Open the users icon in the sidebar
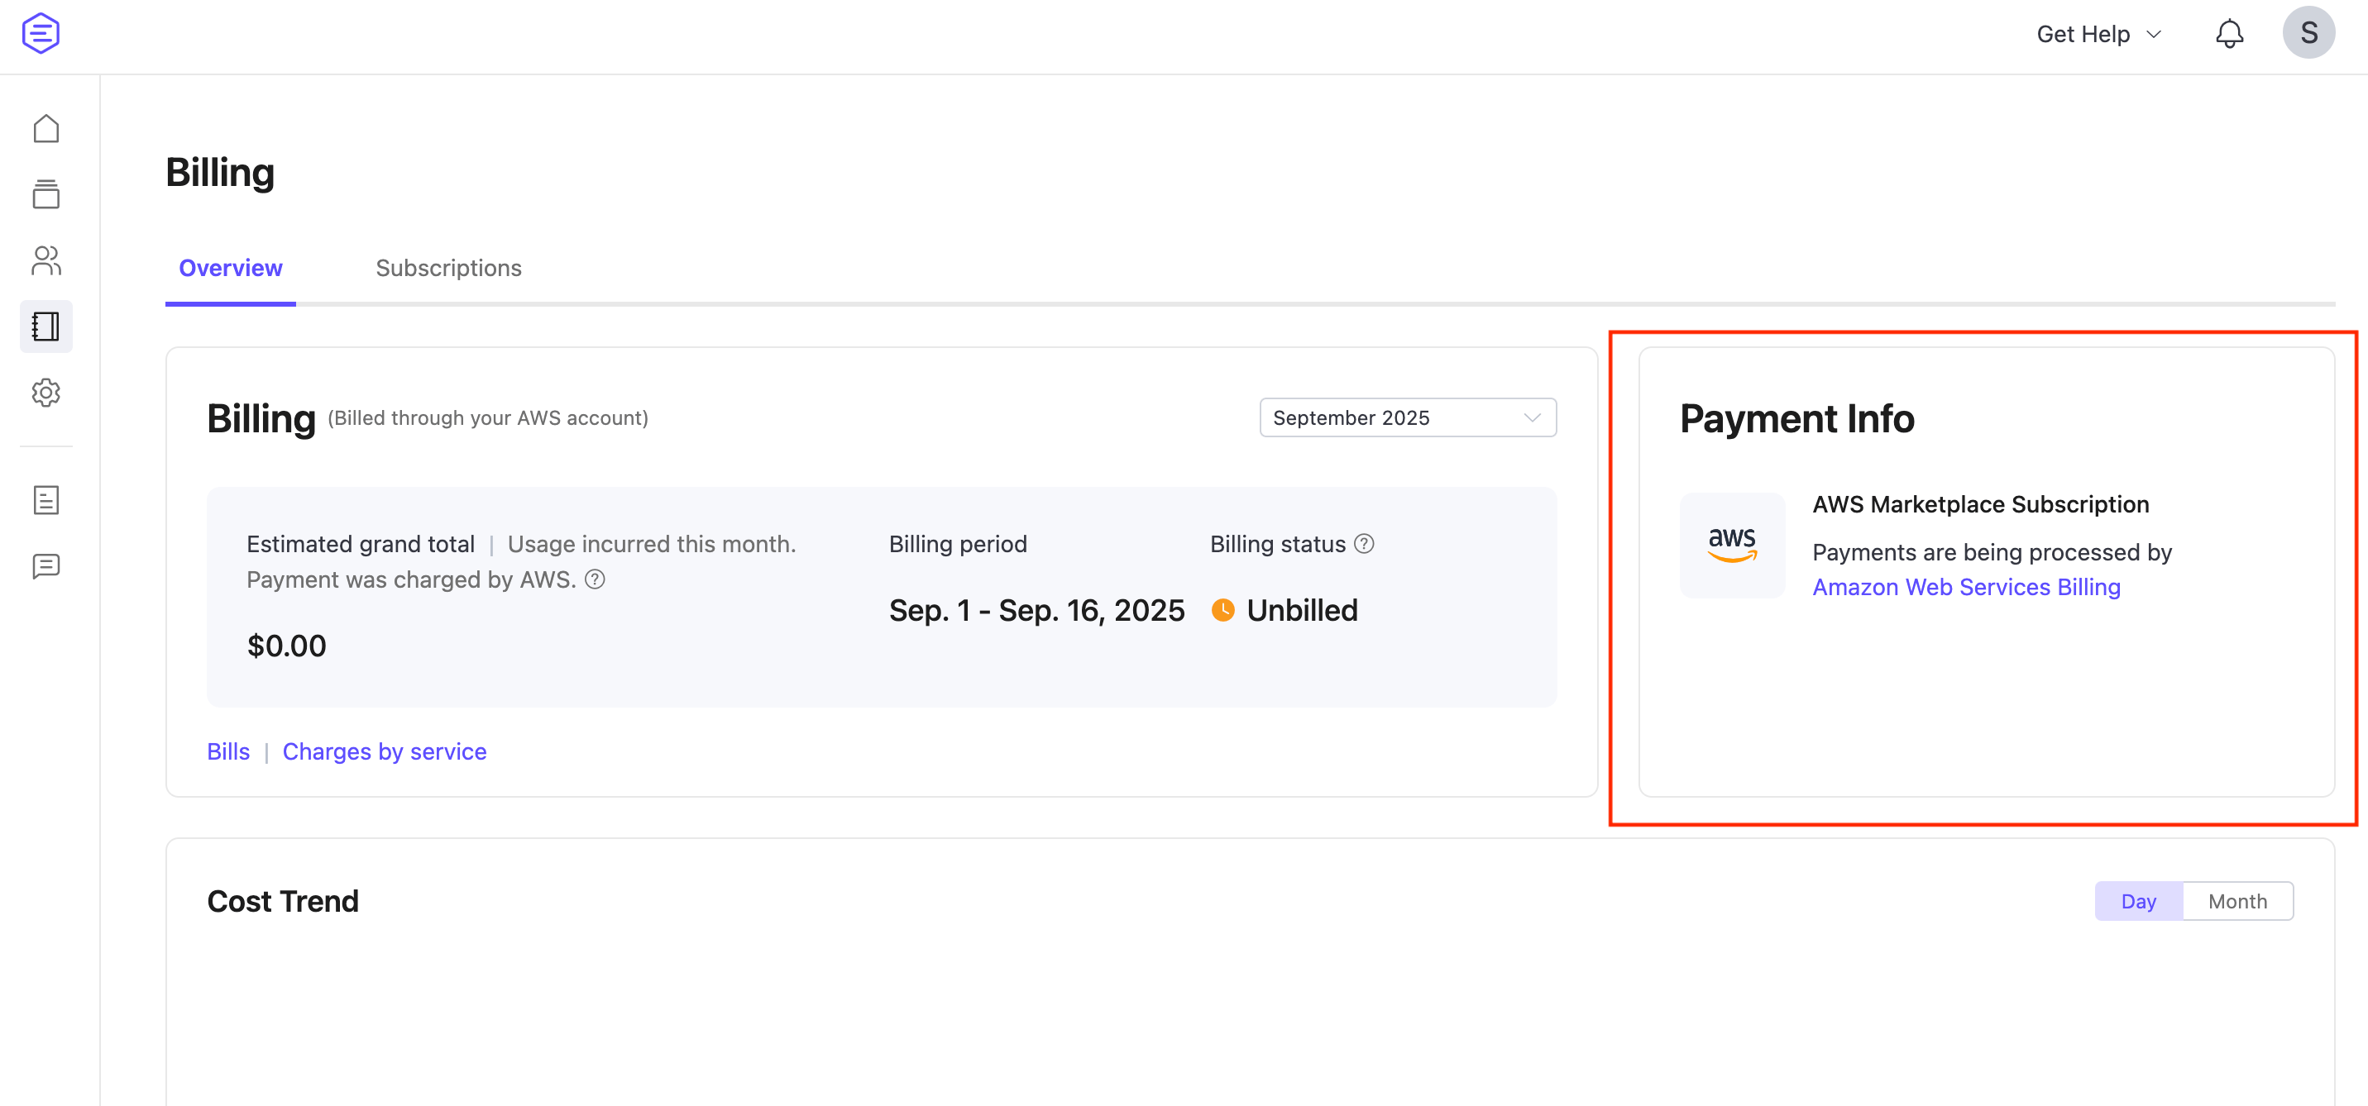 [x=46, y=261]
